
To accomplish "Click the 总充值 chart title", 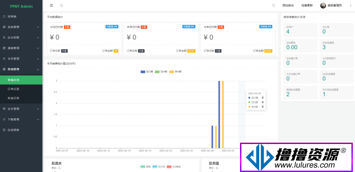I will [214, 163].
